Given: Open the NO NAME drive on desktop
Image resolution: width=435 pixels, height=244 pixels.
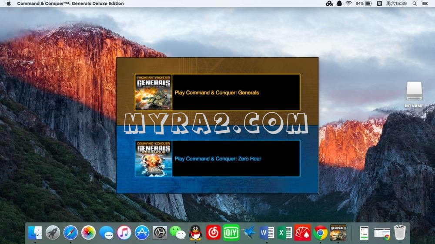Looking at the screenshot, I should pos(414,95).
